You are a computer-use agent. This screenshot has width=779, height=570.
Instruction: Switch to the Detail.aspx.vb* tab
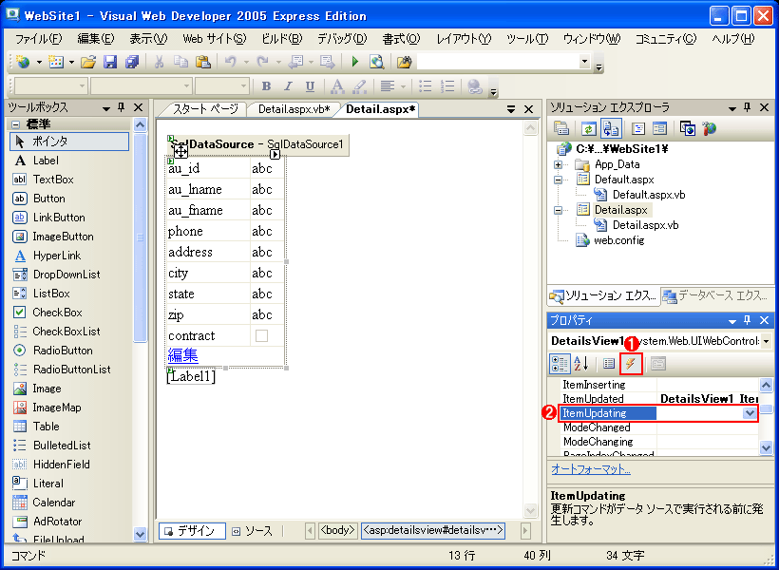point(294,109)
